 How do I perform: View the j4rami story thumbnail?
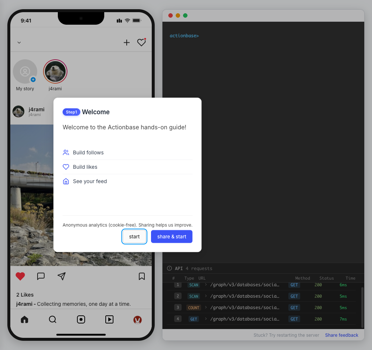pos(55,71)
